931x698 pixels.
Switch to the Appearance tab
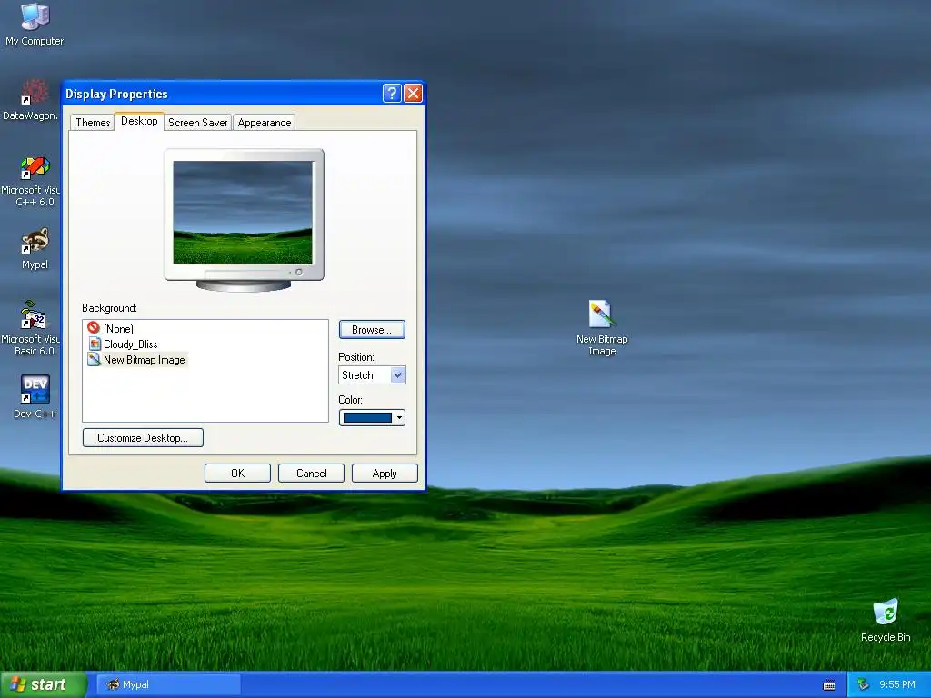tap(265, 123)
